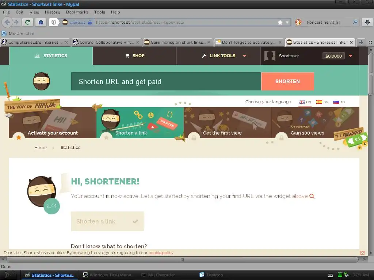Click the horizontal scrollbar thumb

pyautogui.click(x=182, y=260)
